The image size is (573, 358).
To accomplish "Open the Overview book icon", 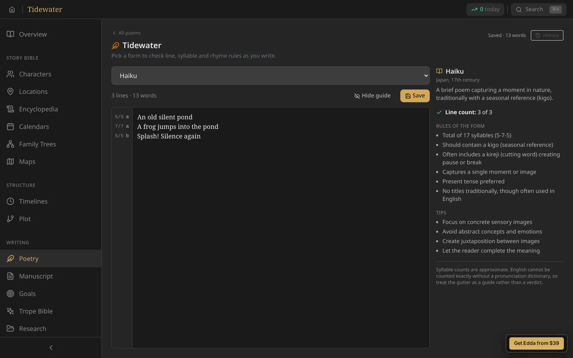I will 10,34.
